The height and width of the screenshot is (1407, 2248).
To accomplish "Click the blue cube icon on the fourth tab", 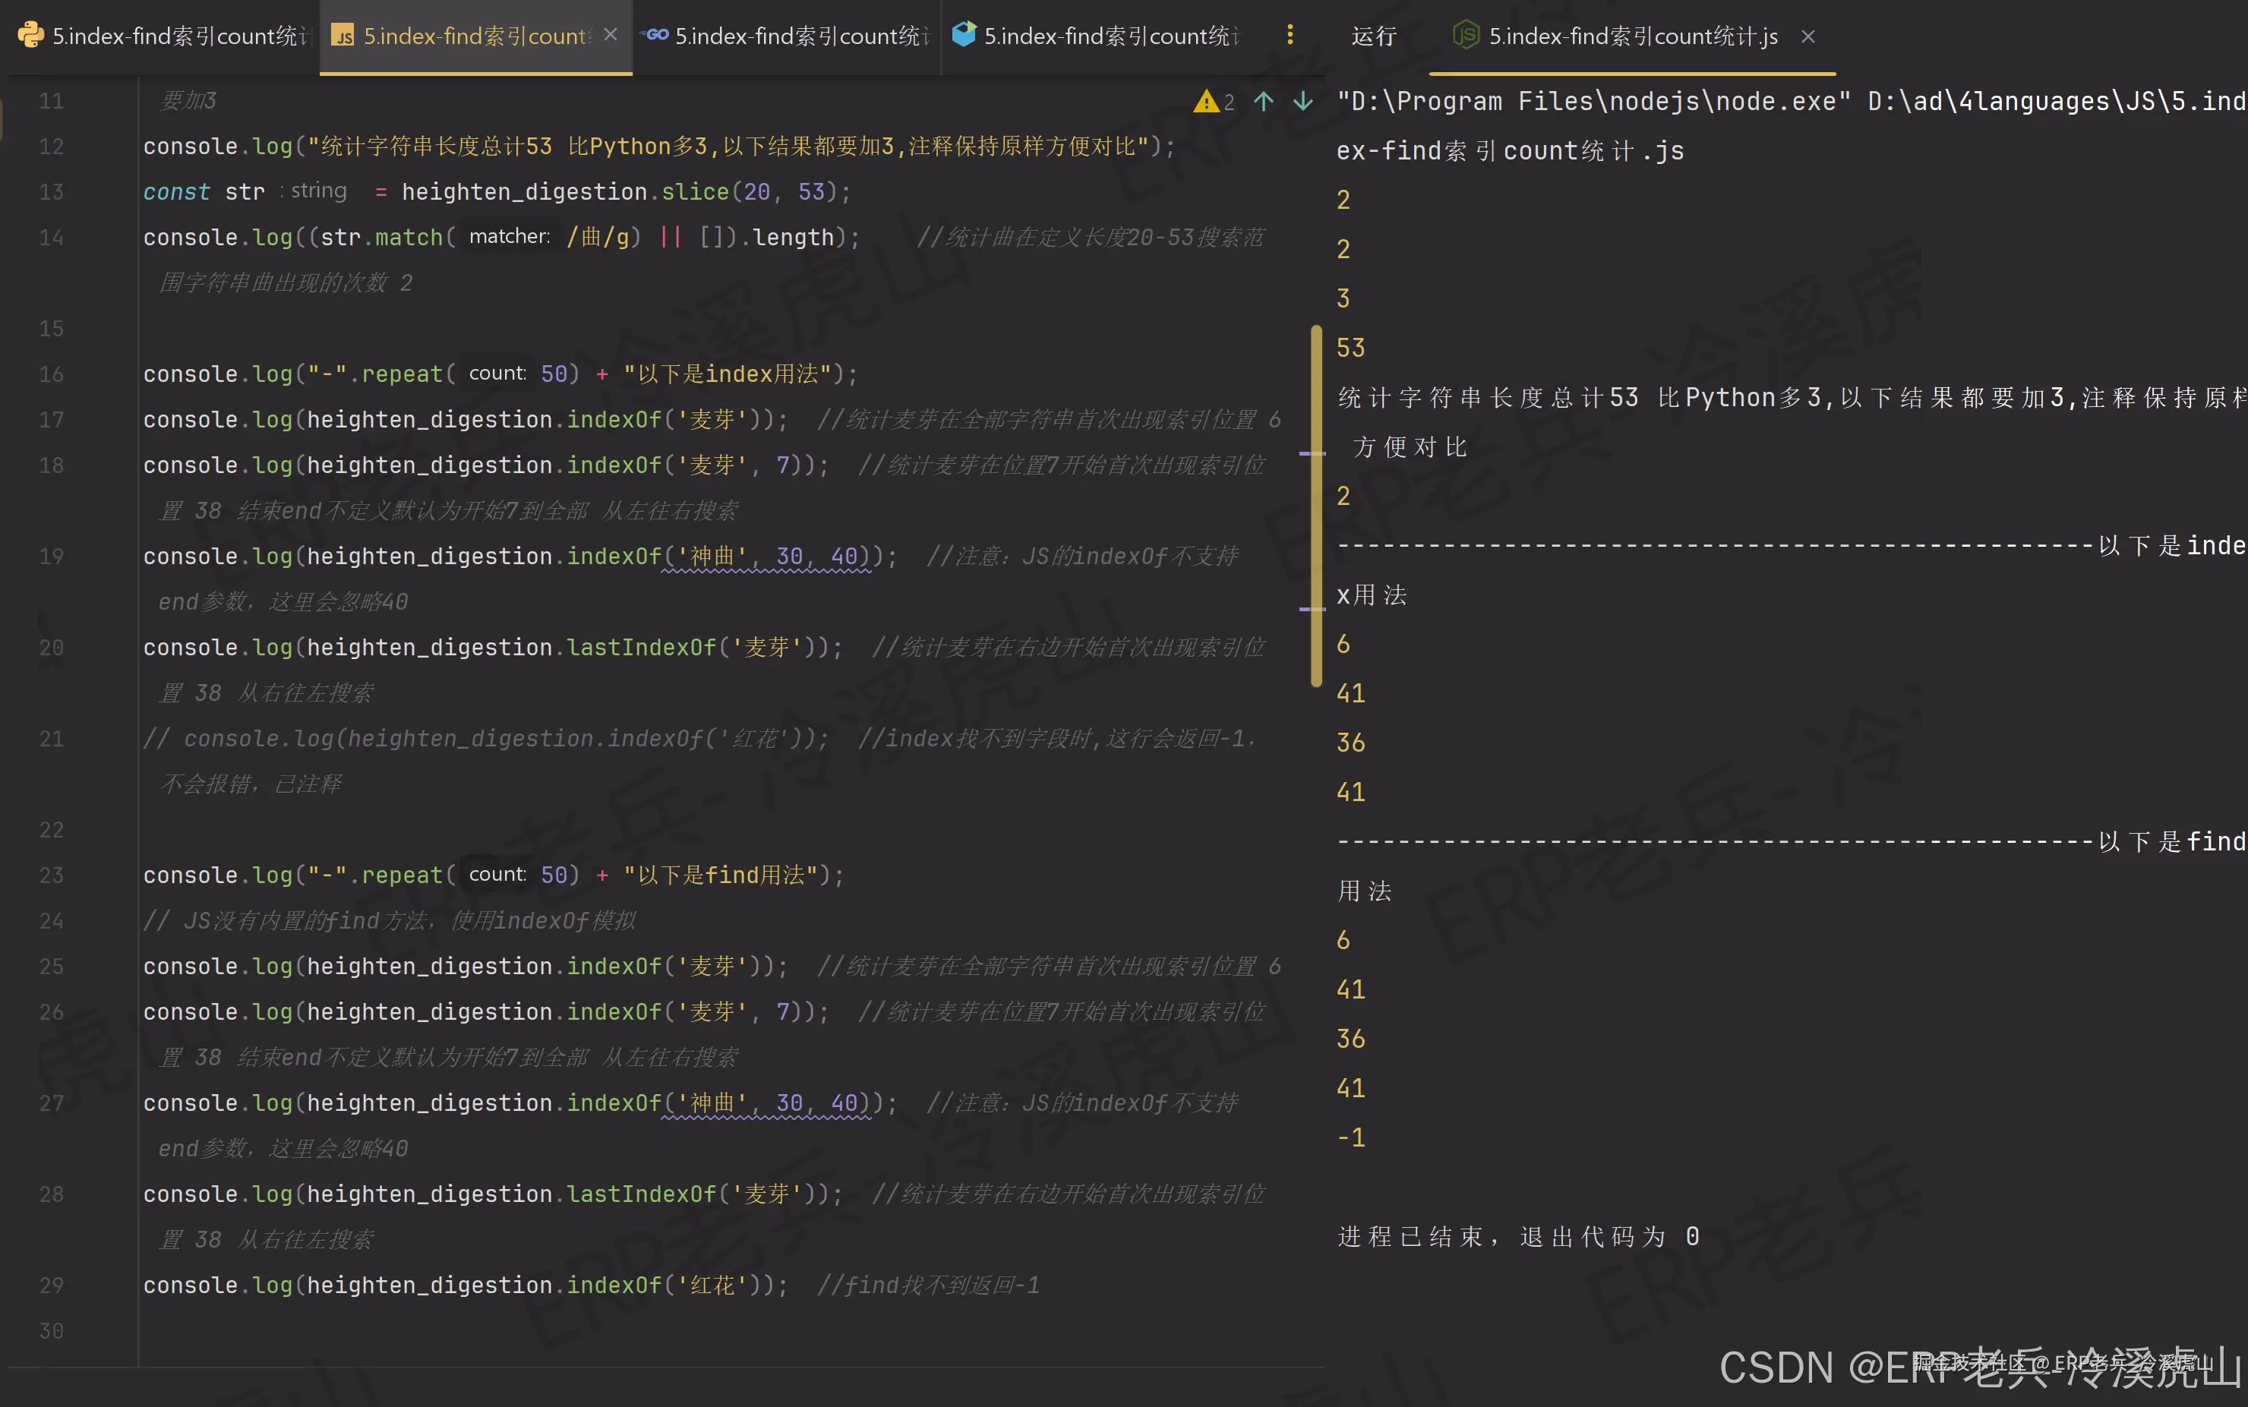I will (x=965, y=36).
